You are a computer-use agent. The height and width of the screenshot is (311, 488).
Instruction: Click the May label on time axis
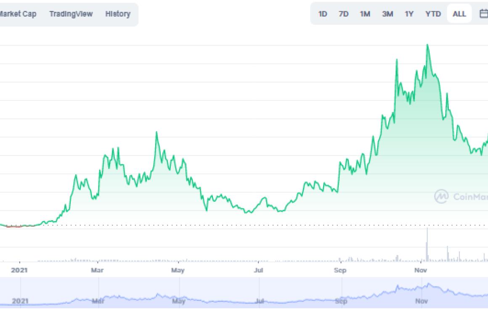(x=178, y=270)
